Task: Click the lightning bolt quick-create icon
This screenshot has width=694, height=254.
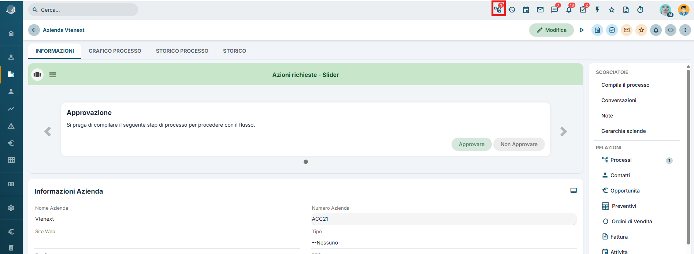Action: pos(597,10)
